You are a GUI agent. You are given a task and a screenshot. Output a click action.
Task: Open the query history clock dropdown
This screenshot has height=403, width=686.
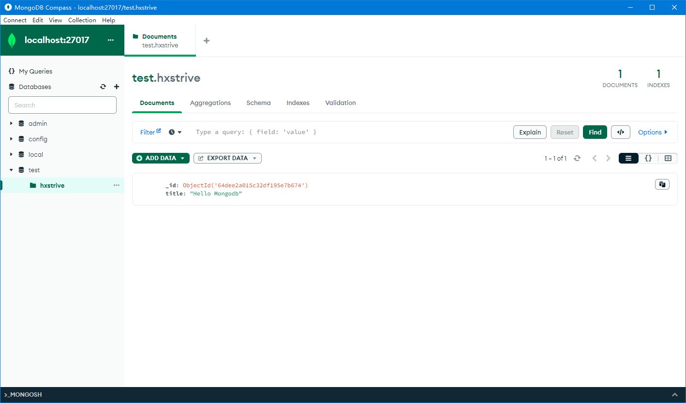[x=175, y=132]
